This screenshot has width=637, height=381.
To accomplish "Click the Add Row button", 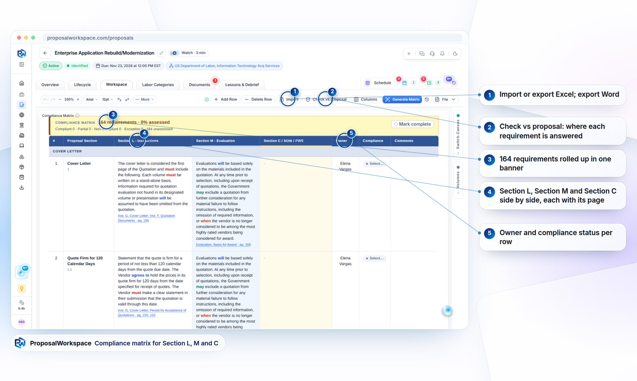I will tap(226, 99).
